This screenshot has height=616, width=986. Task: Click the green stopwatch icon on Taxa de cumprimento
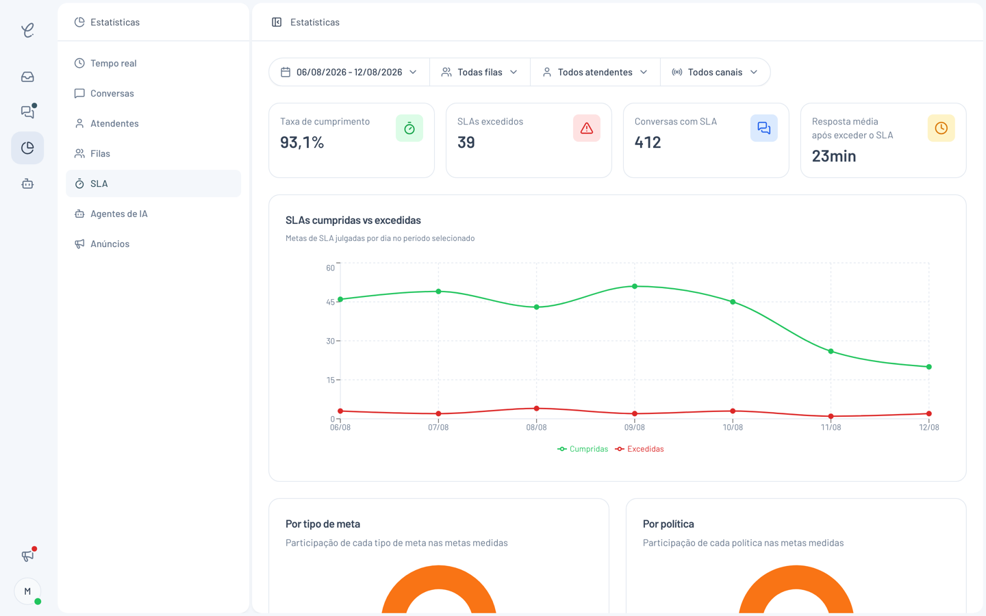[409, 128]
